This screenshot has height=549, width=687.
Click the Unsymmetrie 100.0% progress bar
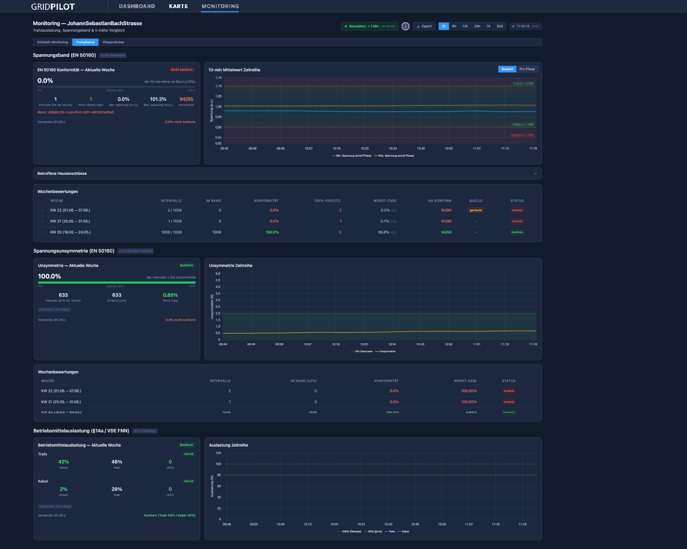point(116,283)
